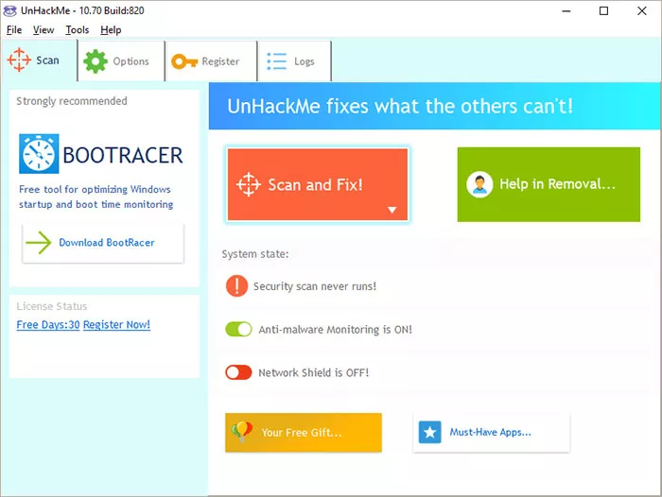This screenshot has height=497, width=662.
Task: Click 'Security scan never runs!' text
Action: [x=315, y=286]
